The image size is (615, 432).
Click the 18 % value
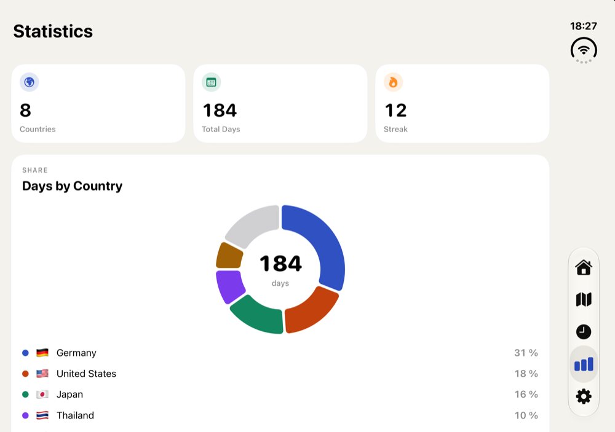click(x=526, y=374)
